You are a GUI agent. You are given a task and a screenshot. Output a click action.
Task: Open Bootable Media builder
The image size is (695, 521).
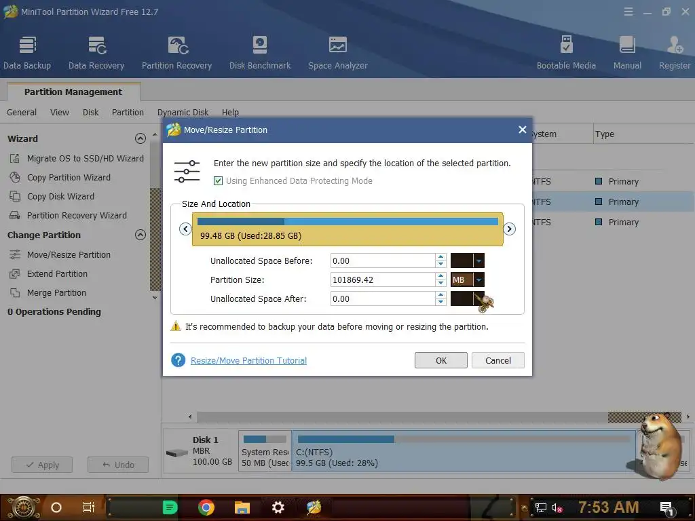coord(566,53)
